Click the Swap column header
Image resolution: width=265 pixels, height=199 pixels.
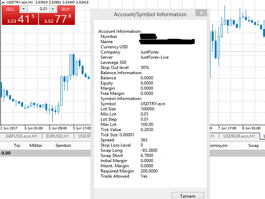pos(253,146)
